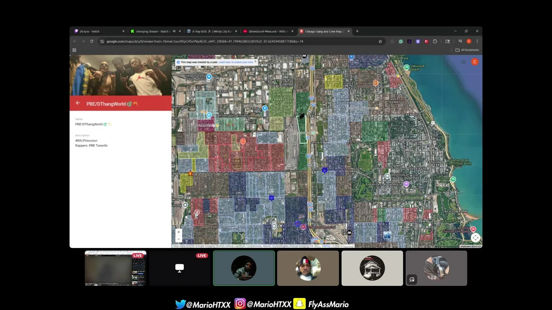Select the blurred live stream thumbnail
Screen dimensions: 552x310
pyautogui.click(x=115, y=268)
